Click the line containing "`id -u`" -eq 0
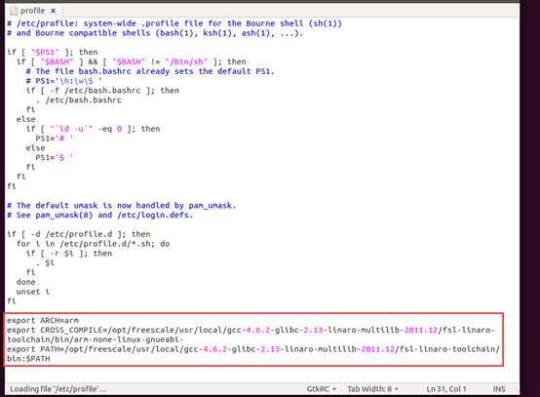540x397 pixels. click(x=93, y=129)
